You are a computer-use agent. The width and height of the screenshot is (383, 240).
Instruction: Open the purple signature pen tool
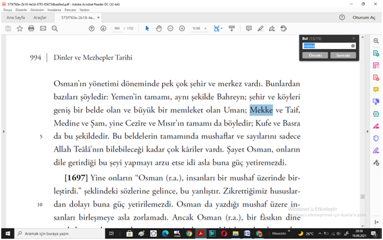pos(376,151)
